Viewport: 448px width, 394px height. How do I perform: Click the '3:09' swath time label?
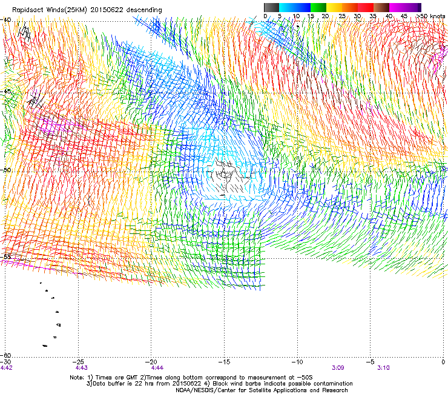click(x=338, y=368)
